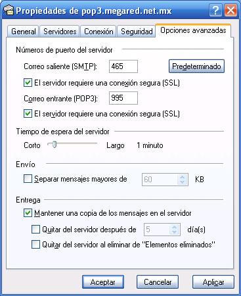This screenshot has height=296, width=241.
Task: Increase the message size KB spinner
Action: 183,177
